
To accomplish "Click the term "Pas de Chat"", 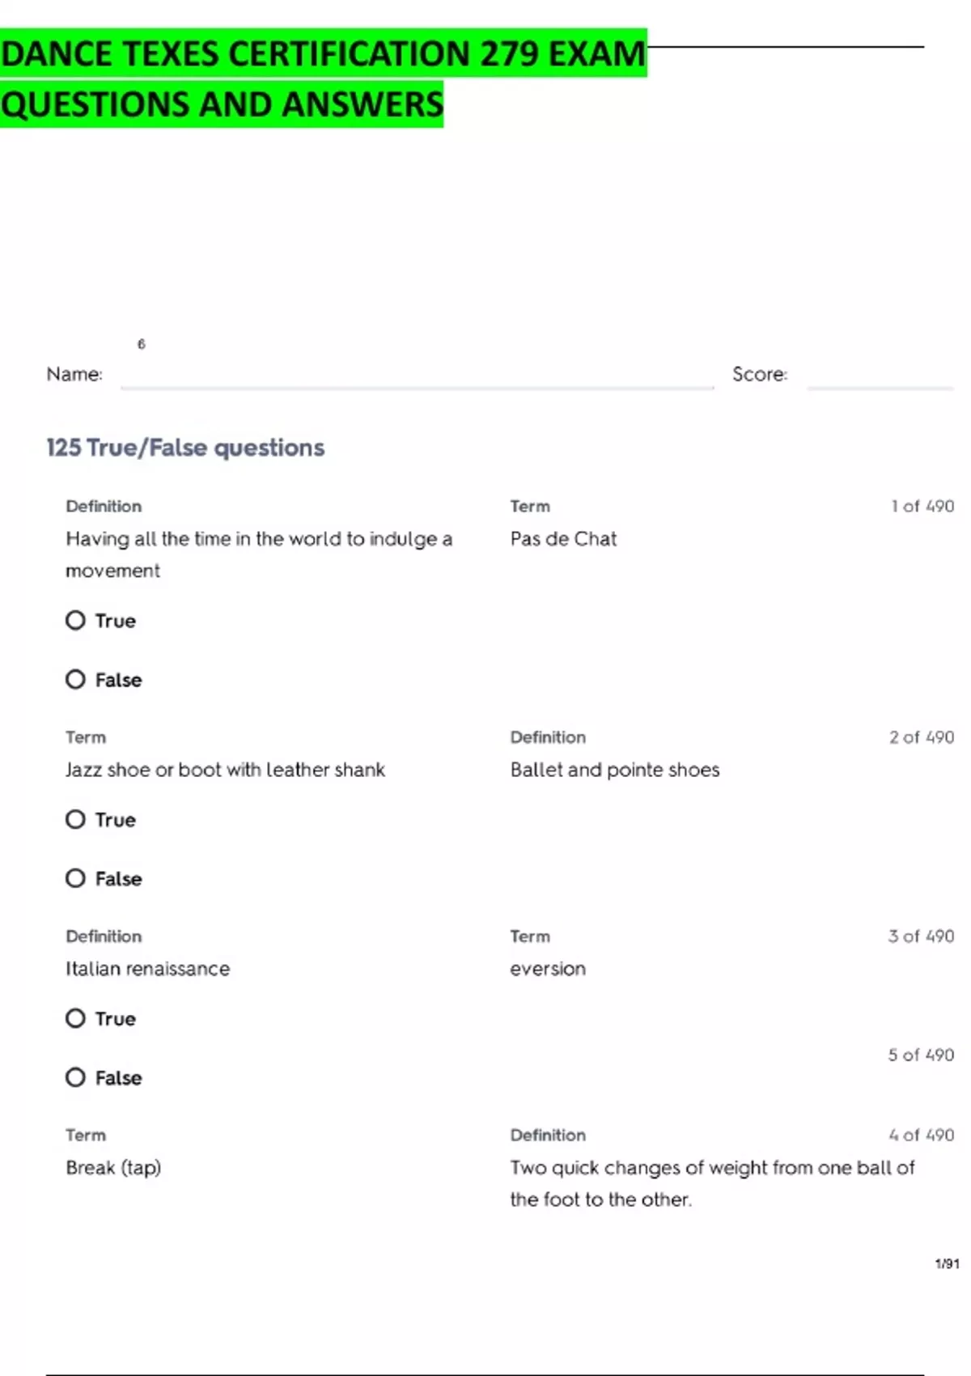I will pos(563,539).
